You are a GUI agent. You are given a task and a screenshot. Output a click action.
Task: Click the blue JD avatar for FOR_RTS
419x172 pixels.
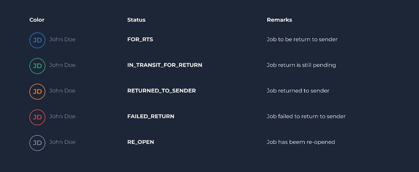[x=37, y=40]
